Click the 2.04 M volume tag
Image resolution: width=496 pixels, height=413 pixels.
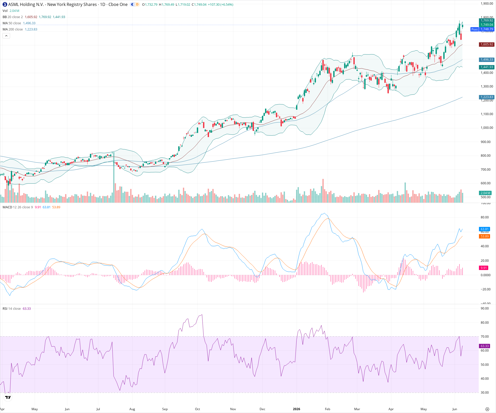click(x=485, y=193)
